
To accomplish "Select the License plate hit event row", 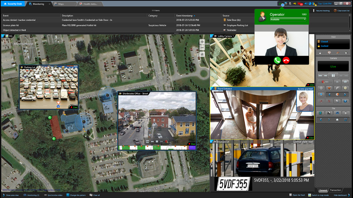I will pos(128,25).
